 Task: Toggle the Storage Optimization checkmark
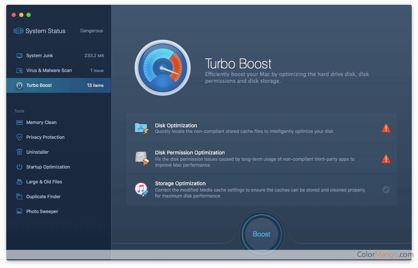(x=386, y=190)
